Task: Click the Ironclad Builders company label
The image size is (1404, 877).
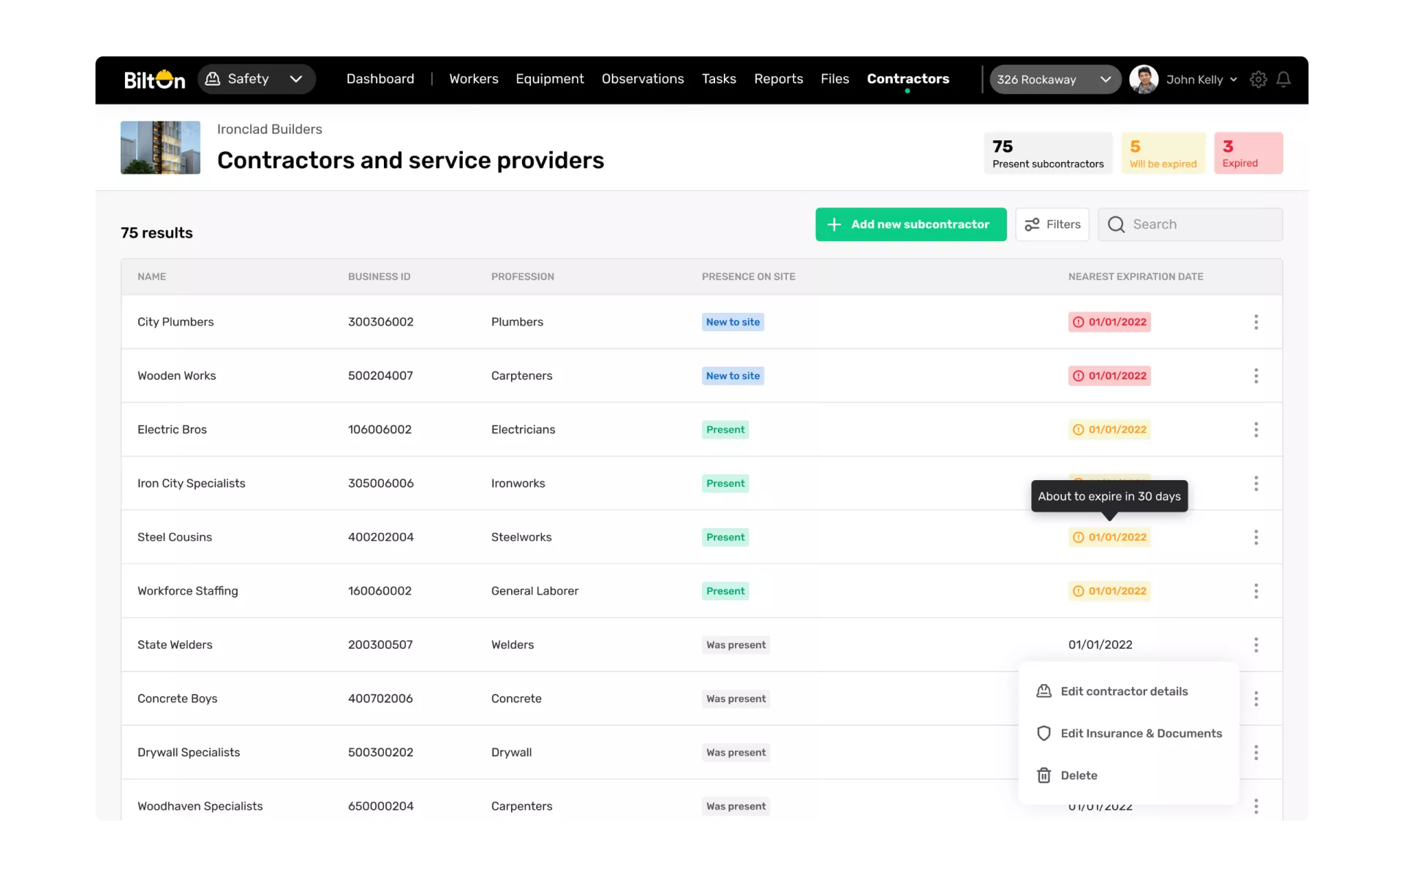Action: [x=270, y=129]
